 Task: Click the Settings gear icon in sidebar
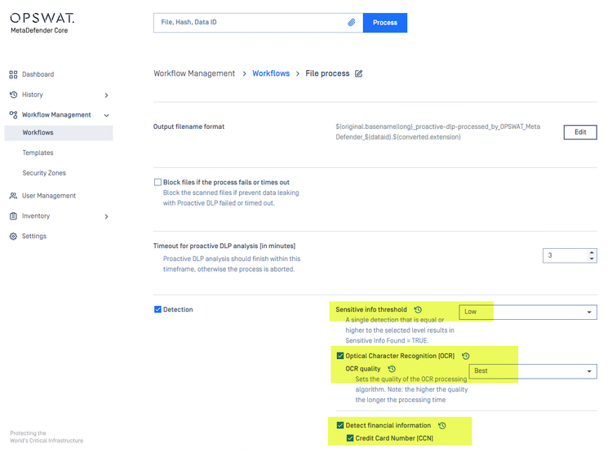[x=13, y=237]
